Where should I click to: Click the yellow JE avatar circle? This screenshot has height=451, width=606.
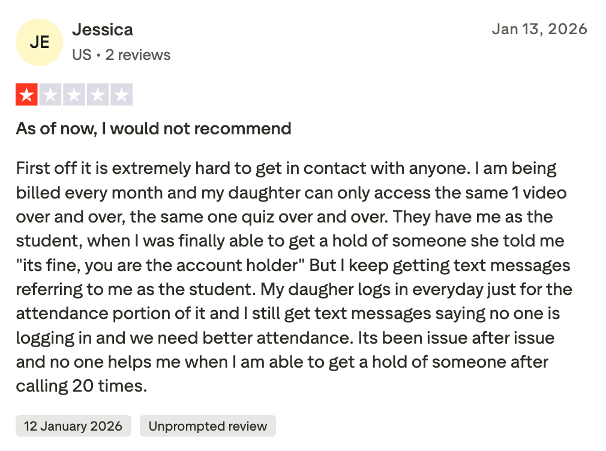click(x=39, y=42)
